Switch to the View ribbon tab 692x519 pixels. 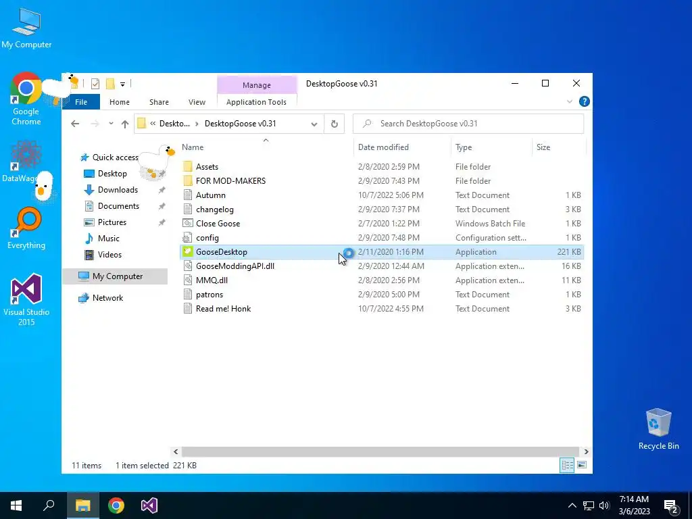click(x=197, y=102)
